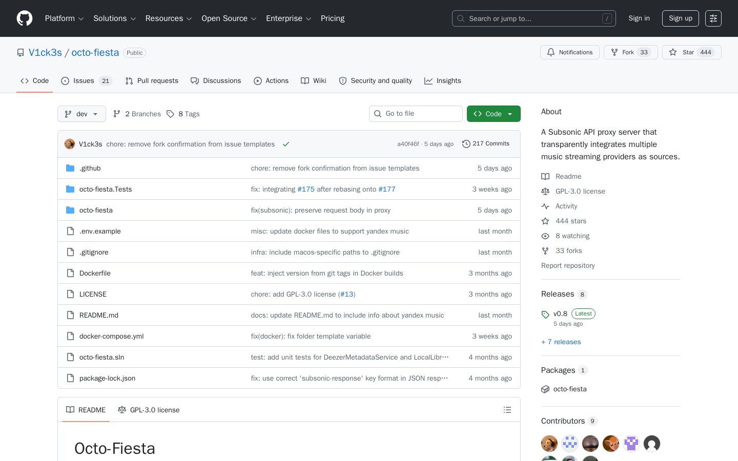Open the dev branch selector dropdown
The image size is (738, 461).
[x=81, y=114]
